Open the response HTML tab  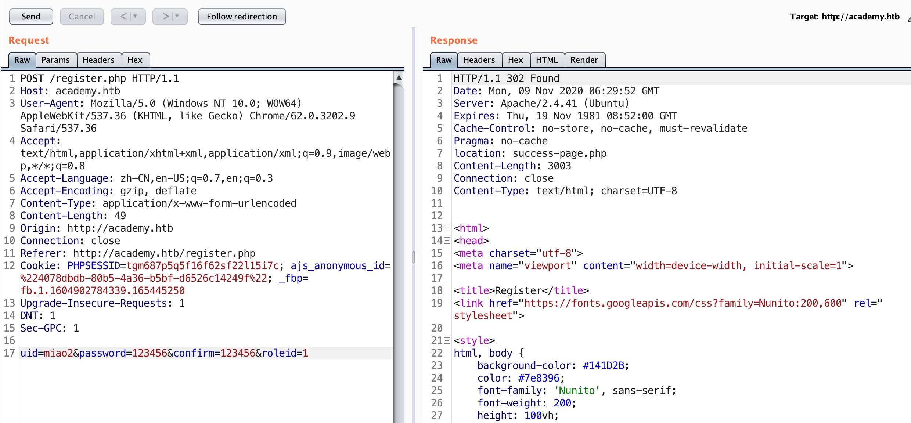point(547,60)
